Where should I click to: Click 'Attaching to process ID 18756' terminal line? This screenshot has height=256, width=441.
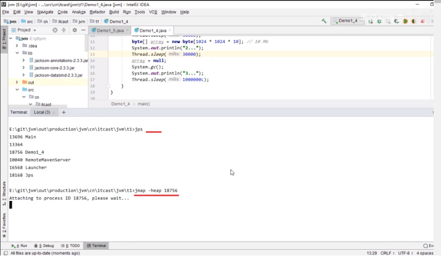pyautogui.click(x=69, y=198)
